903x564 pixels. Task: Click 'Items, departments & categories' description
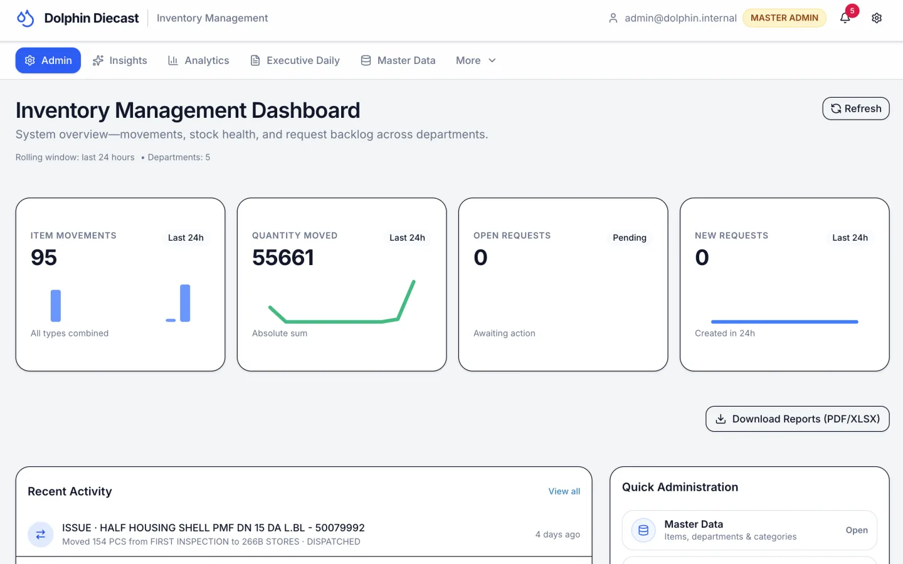[x=731, y=537]
